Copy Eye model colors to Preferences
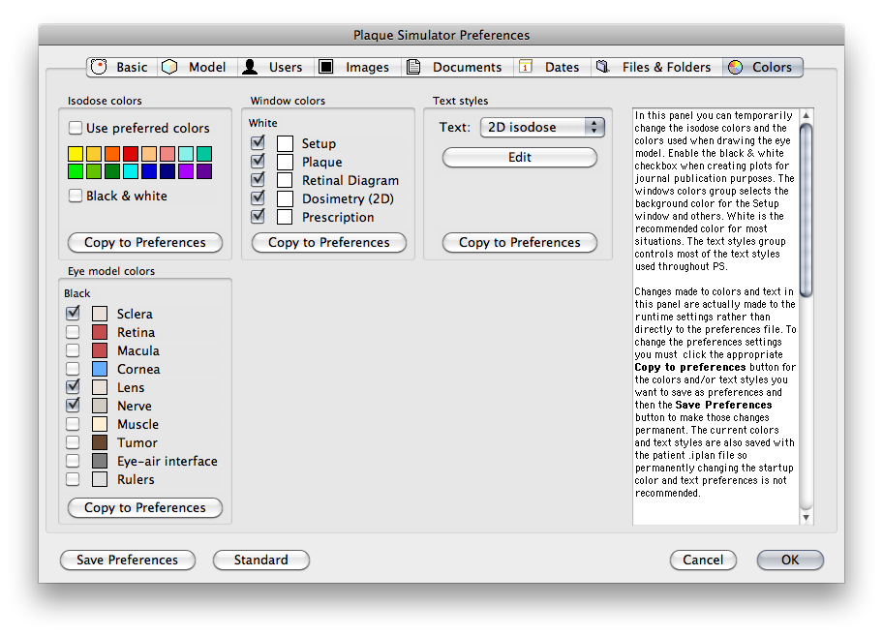The image size is (883, 636). pyautogui.click(x=144, y=507)
